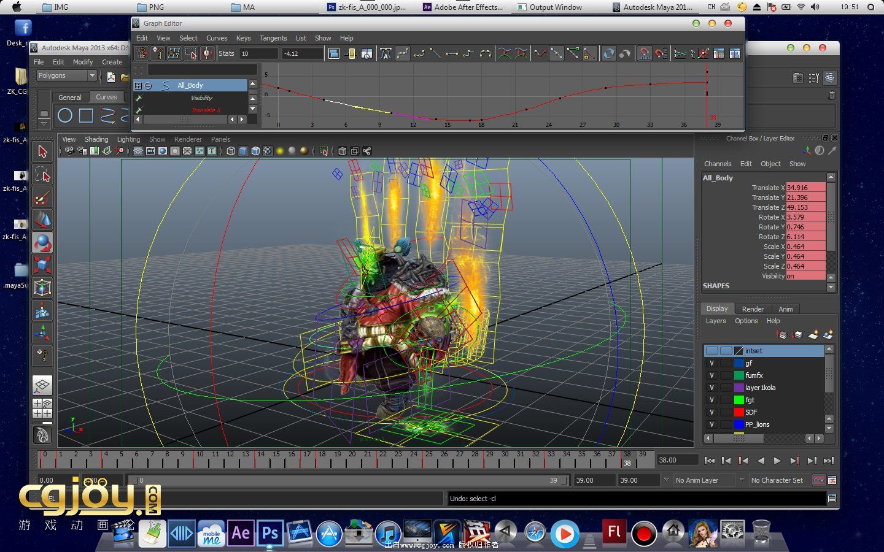884x552 pixels.
Task: Go to start of playback range
Action: pos(709,461)
